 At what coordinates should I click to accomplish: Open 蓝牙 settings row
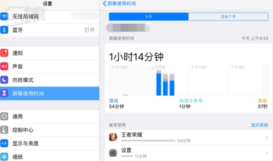click(x=50, y=30)
